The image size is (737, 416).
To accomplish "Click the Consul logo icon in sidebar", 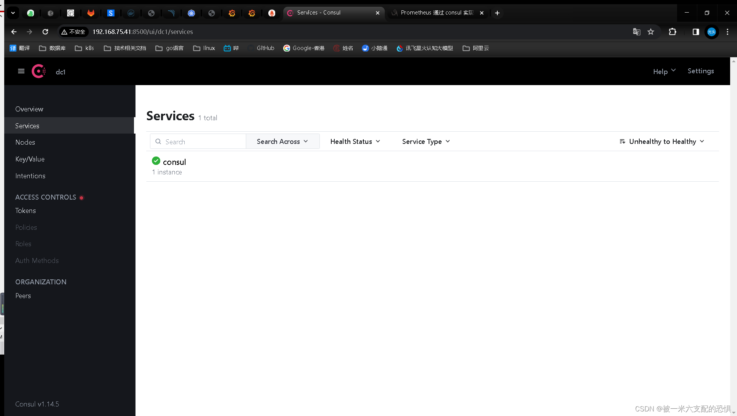I will coord(39,71).
